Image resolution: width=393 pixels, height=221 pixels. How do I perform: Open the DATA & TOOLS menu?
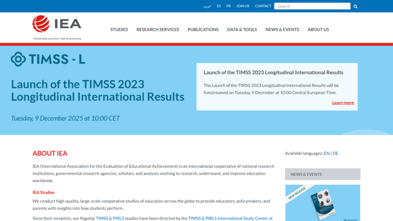point(242,30)
